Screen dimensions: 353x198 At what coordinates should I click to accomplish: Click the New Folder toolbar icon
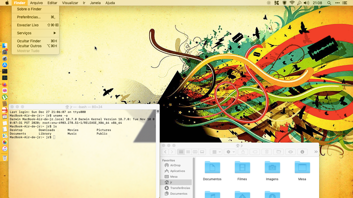pyautogui.click(x=279, y=152)
